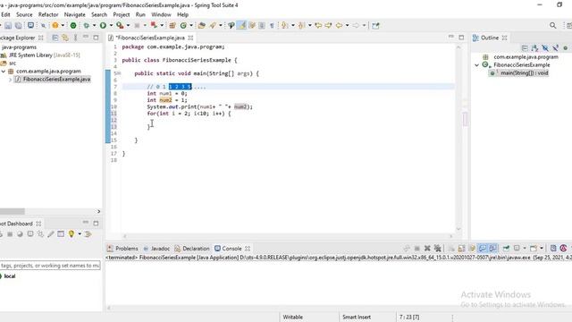Open Next Annotation dropdown arrow
This screenshot has height=322, width=572.
coord(292,26)
